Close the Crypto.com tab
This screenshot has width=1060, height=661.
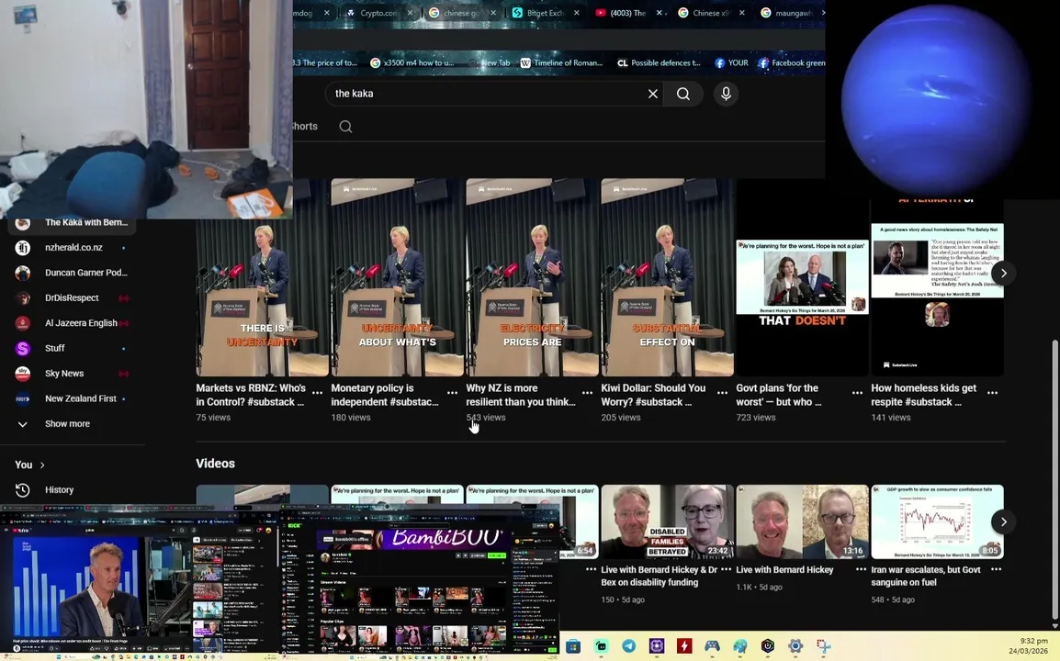[410, 13]
